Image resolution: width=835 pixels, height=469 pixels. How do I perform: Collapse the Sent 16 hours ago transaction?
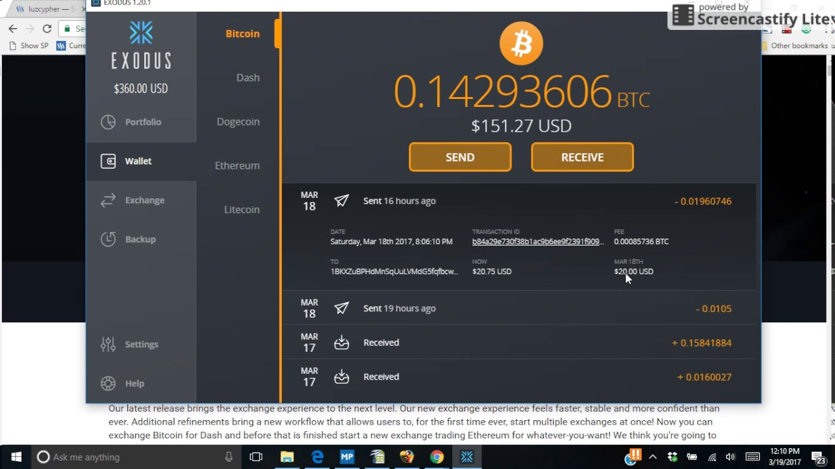[x=519, y=201]
